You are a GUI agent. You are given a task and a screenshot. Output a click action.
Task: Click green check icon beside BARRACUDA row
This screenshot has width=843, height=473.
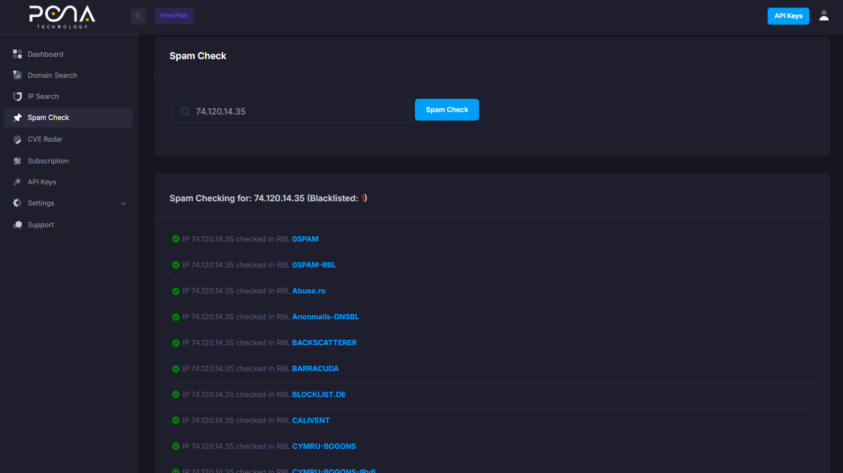click(176, 369)
